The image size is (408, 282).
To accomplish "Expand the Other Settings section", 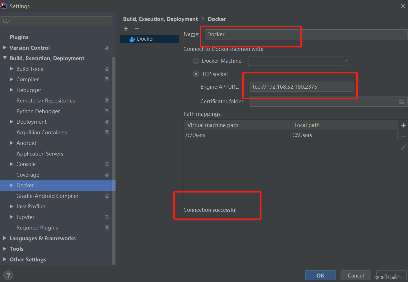I will pyautogui.click(x=5, y=259).
